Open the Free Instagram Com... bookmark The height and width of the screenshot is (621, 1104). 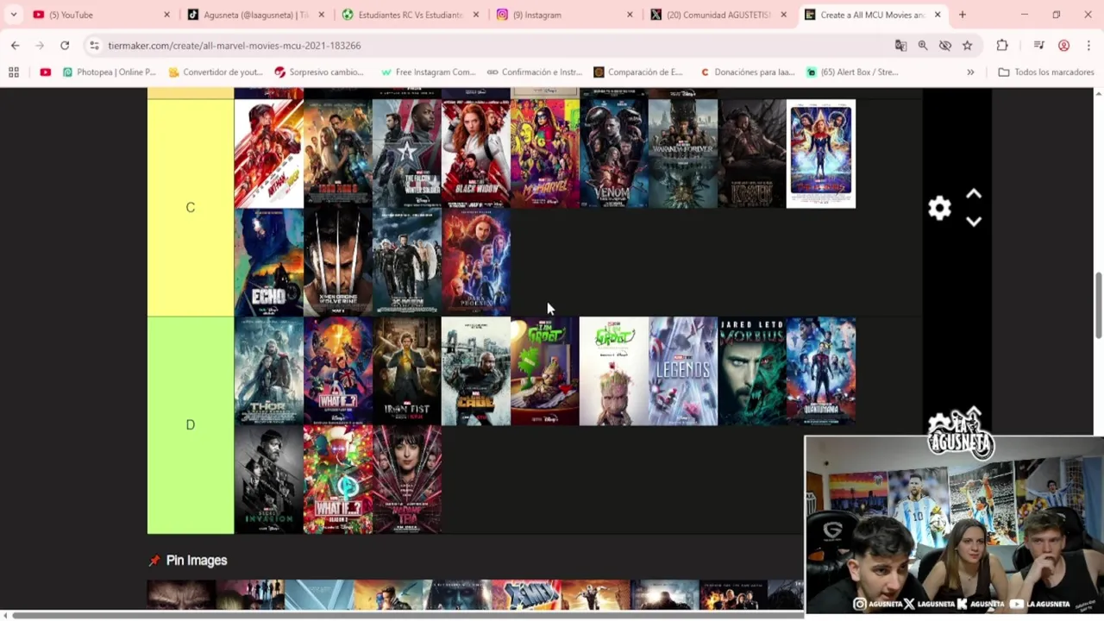(x=429, y=72)
